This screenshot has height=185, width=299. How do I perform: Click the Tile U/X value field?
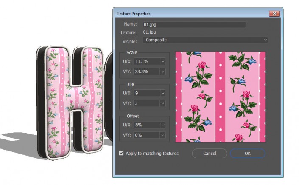[x=146, y=93]
